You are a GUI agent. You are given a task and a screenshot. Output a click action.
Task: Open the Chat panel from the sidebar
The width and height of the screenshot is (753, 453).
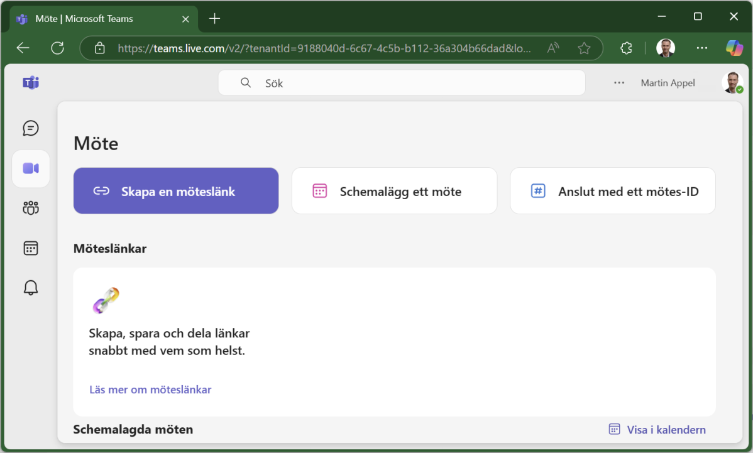30,128
